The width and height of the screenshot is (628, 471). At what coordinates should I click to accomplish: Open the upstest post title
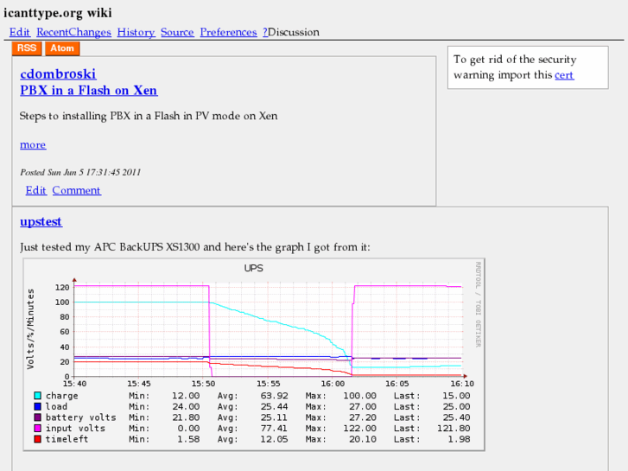(x=41, y=221)
